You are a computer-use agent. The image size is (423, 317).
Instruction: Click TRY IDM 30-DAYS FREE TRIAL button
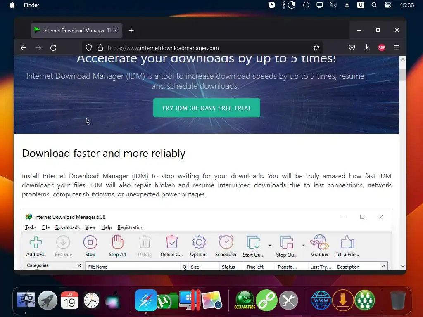(x=207, y=108)
